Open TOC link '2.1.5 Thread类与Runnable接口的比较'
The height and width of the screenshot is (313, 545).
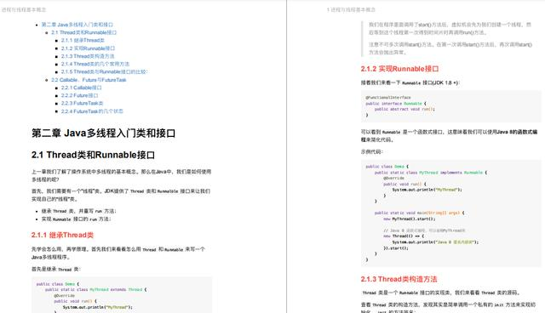coord(104,71)
